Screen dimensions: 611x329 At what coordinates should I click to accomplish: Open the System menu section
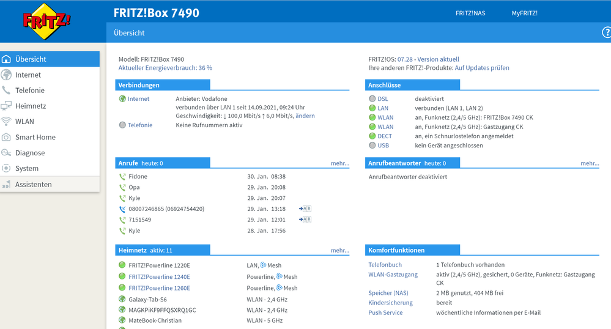pyautogui.click(x=27, y=169)
